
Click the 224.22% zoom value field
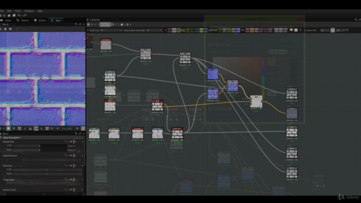(67, 129)
